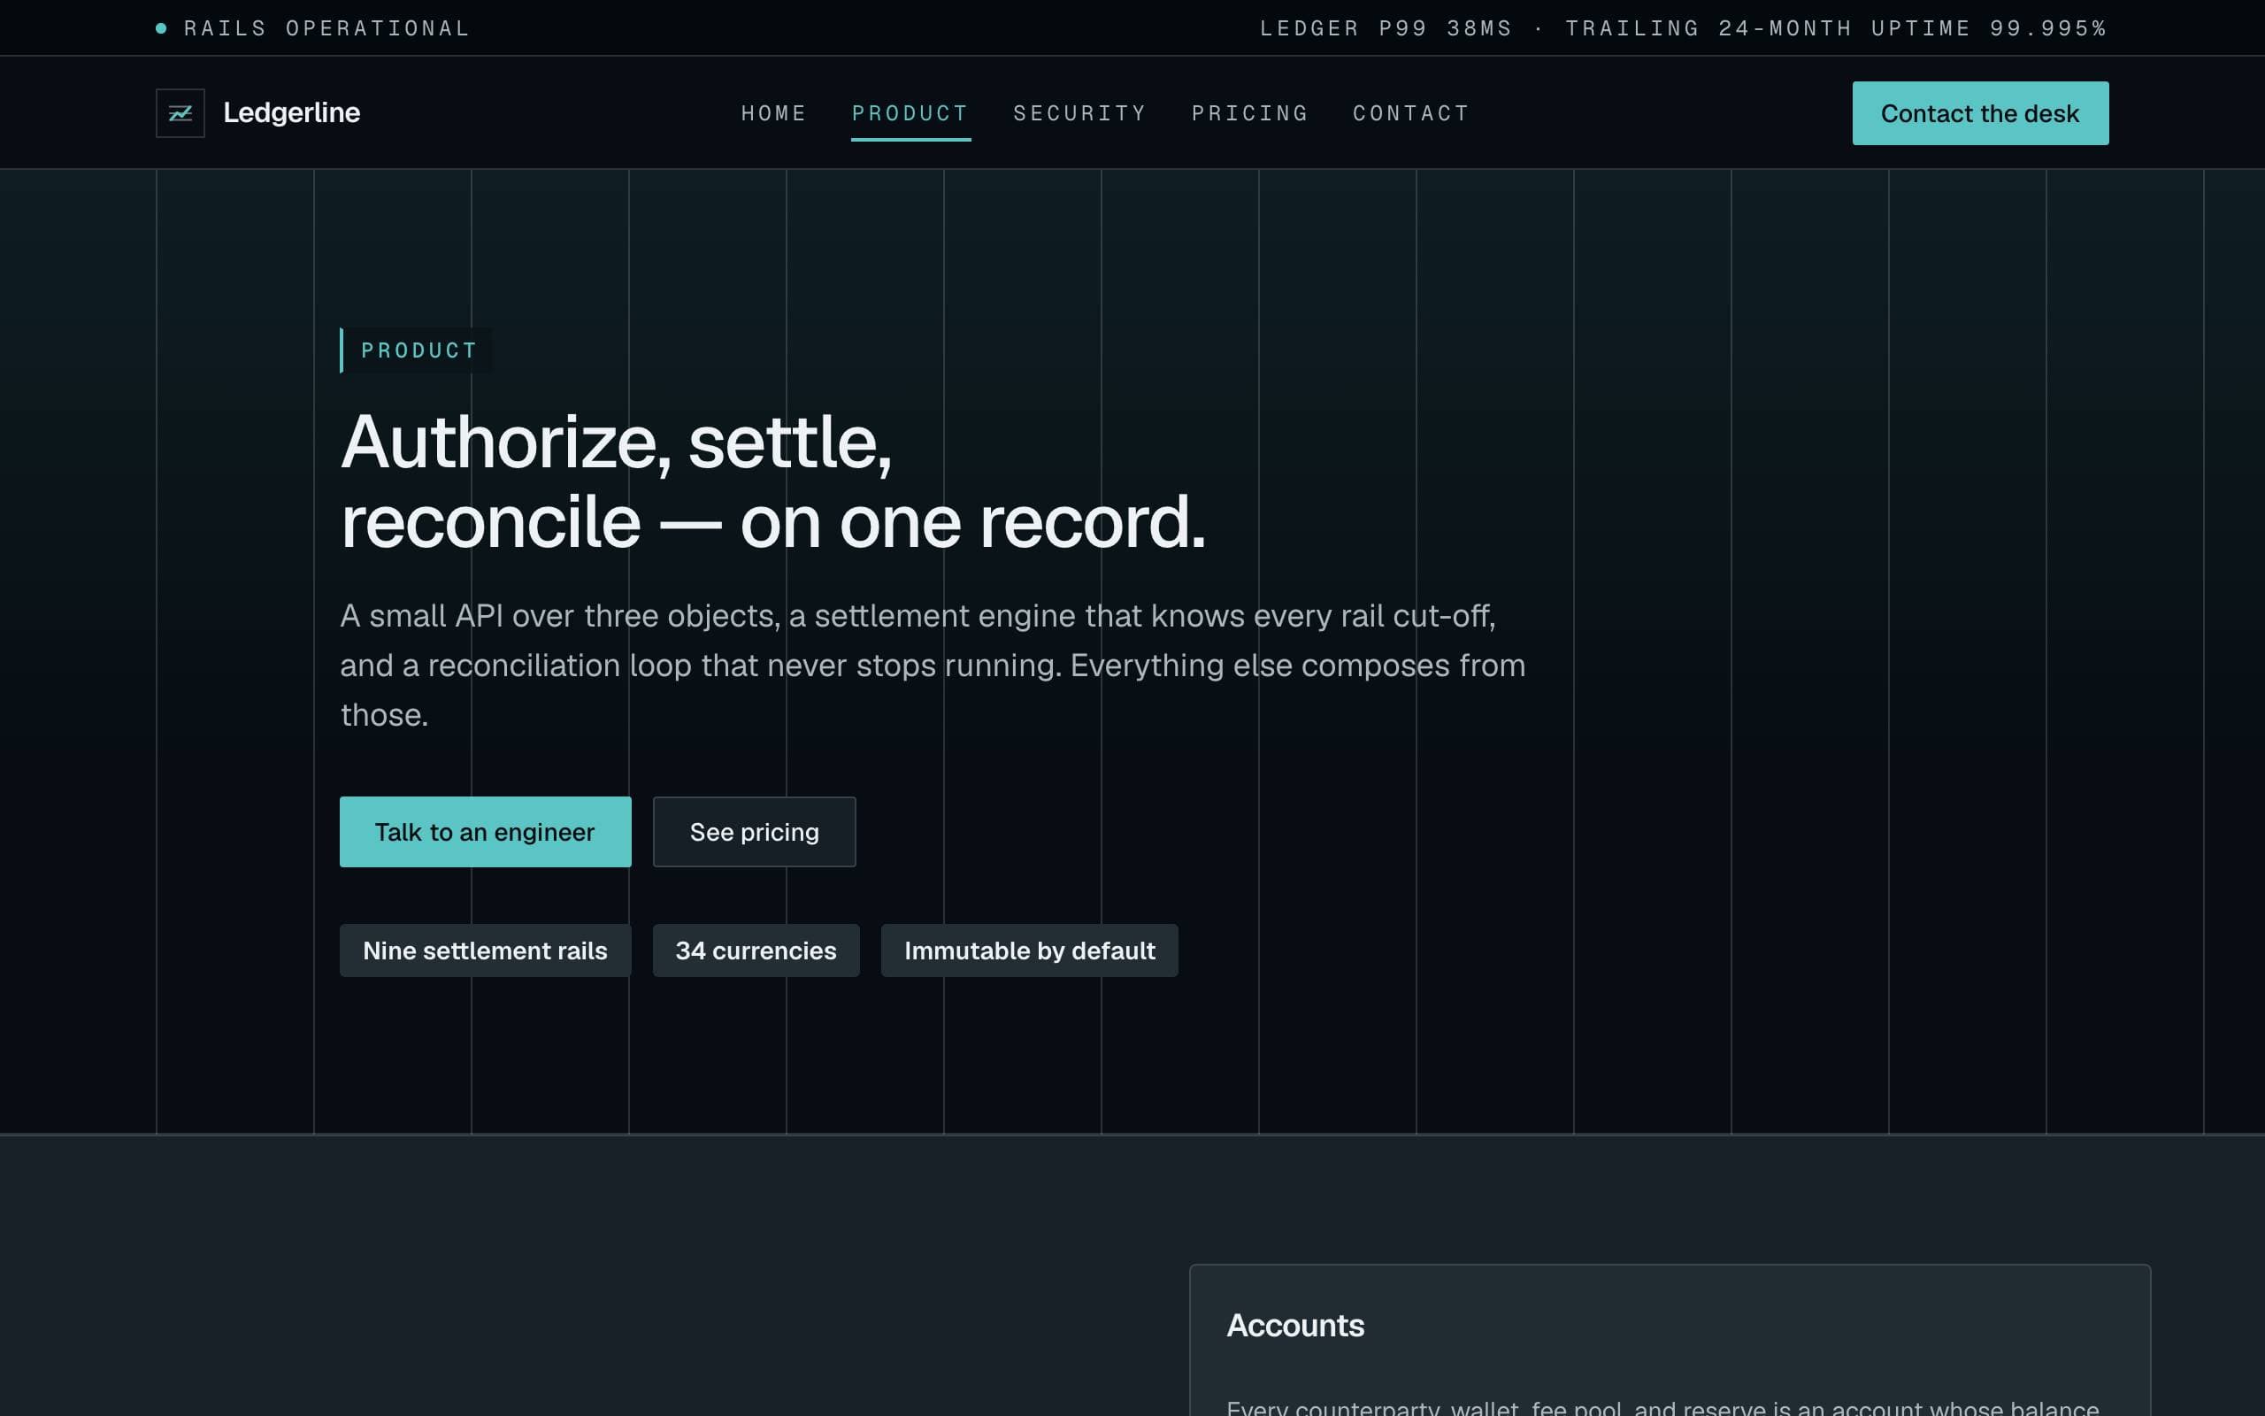
Task: Click the 34 currencies chip
Action: [x=756, y=950]
